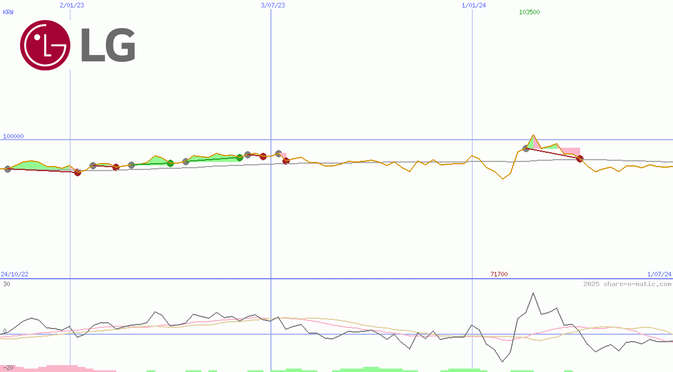Screen dimensions: 673x372
Task: Click the LG circular logo emblem
Action: tap(45, 45)
